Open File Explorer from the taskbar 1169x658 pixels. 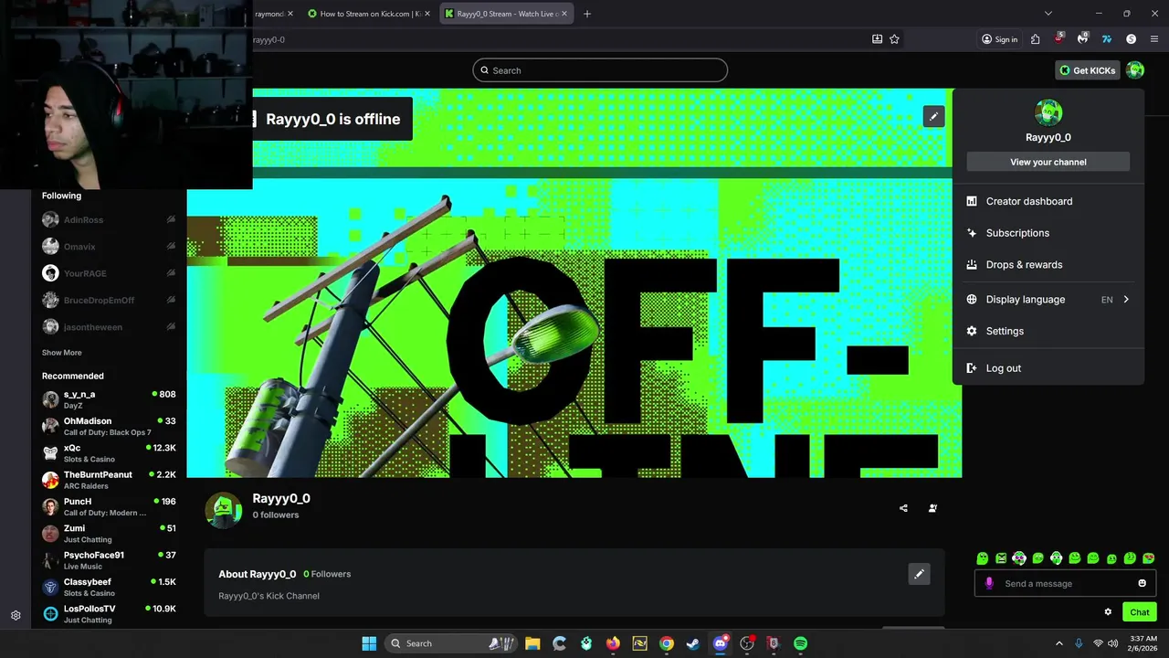click(532, 643)
